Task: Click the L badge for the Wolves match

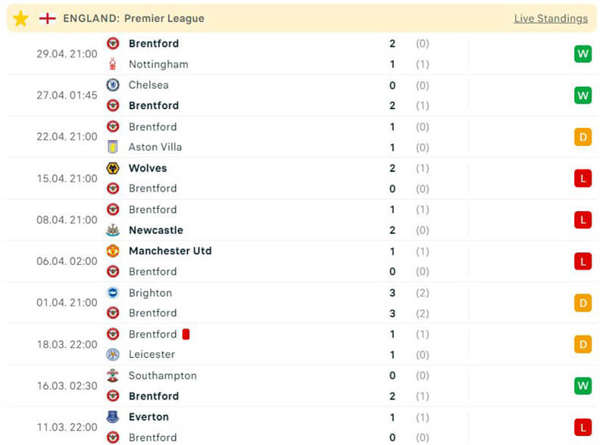Action: [x=583, y=179]
